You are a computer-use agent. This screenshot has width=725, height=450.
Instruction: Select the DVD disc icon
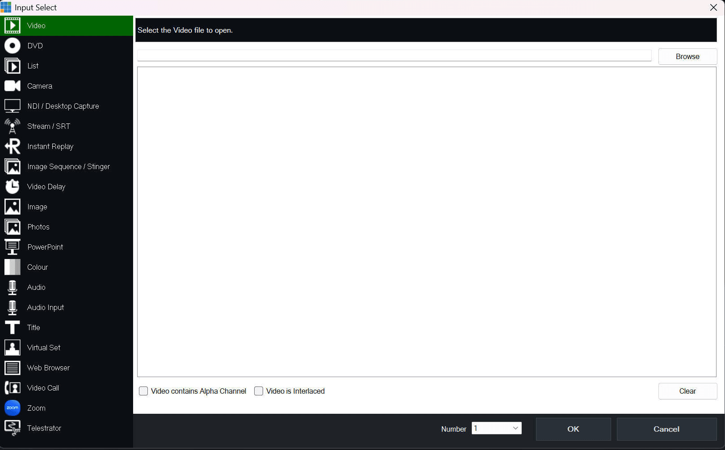(x=13, y=46)
